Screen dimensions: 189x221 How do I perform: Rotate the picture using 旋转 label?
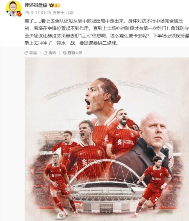pyautogui.click(x=52, y=53)
